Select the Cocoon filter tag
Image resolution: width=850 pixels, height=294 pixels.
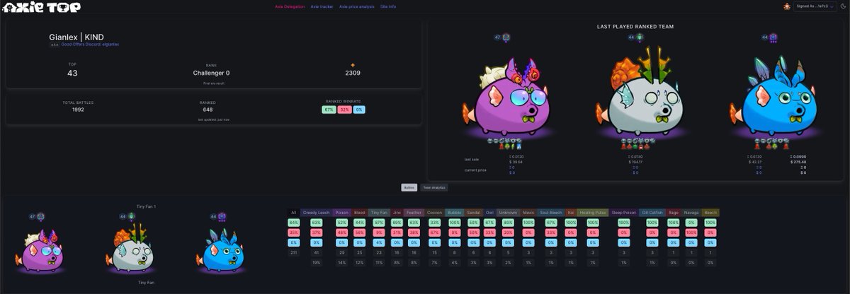pyautogui.click(x=435, y=212)
